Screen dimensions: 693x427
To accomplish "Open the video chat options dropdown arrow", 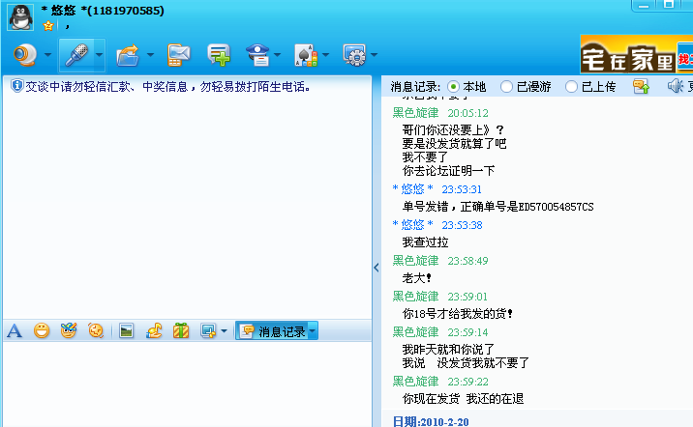I will pos(47,55).
